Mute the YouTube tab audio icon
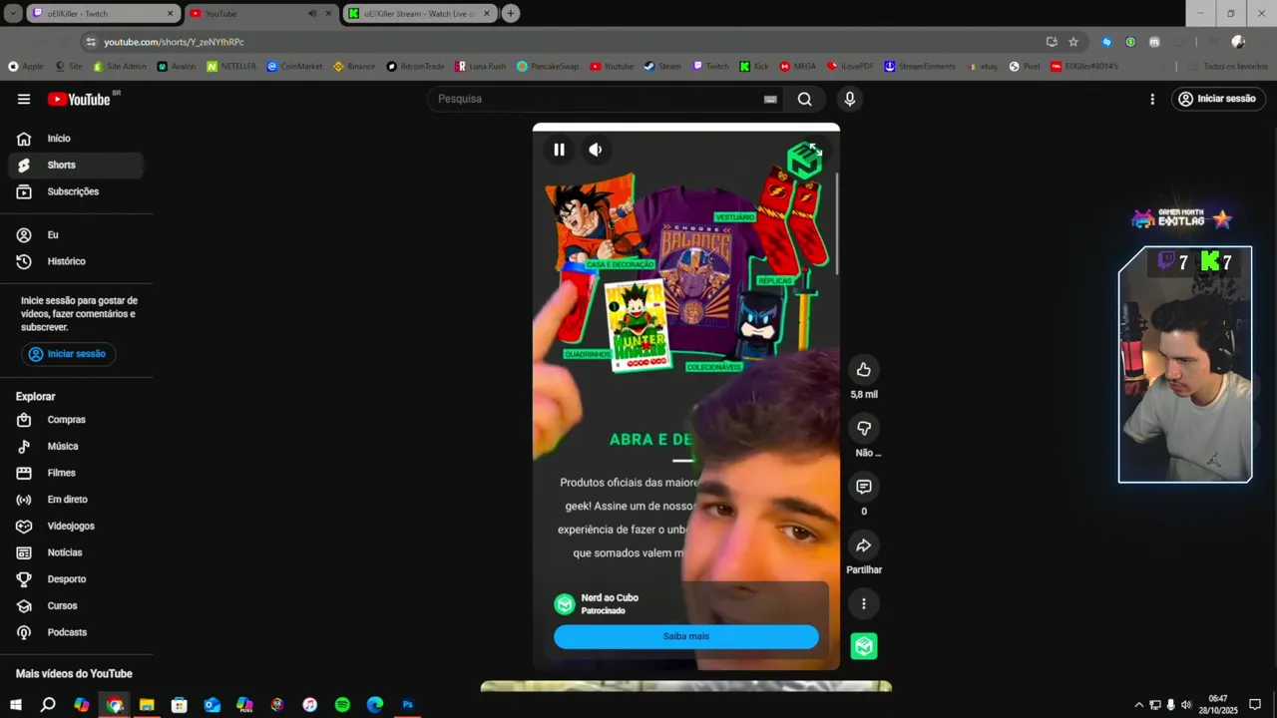This screenshot has width=1277, height=718. [312, 14]
